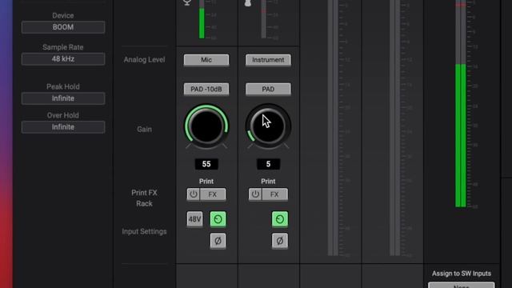
Task: Click the gain value field showing 5
Action: click(268, 164)
